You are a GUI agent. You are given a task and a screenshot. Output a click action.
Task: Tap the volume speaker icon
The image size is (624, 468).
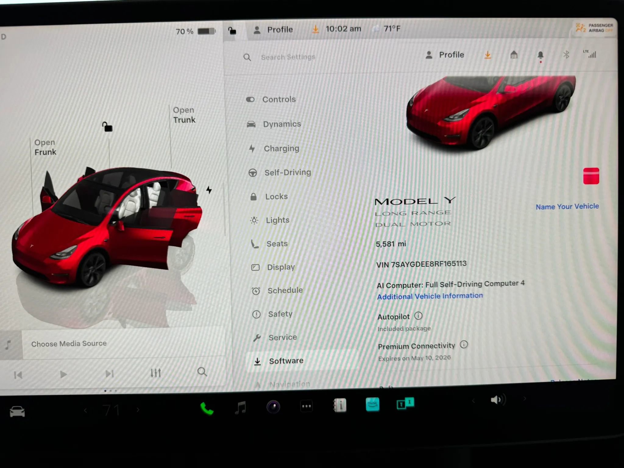498,399
